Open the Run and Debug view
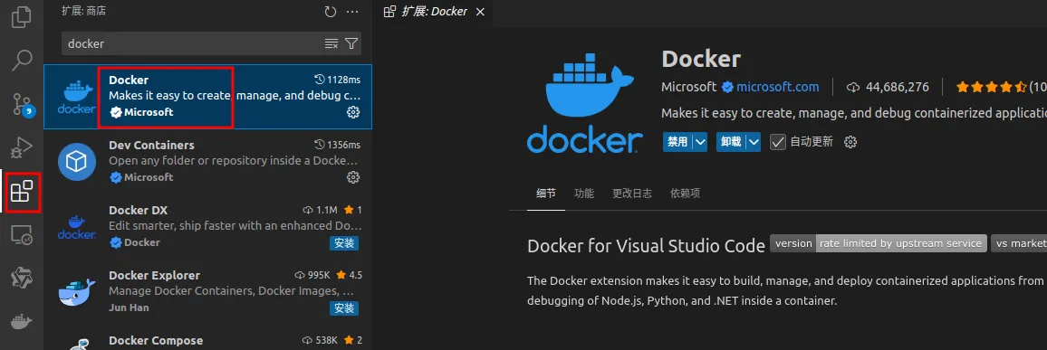 tap(22, 147)
